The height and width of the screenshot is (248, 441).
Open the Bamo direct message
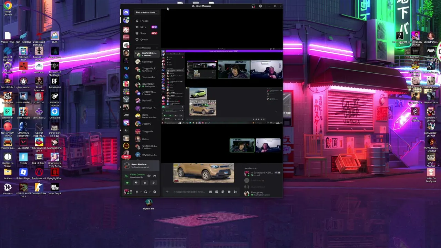pyautogui.click(x=147, y=116)
